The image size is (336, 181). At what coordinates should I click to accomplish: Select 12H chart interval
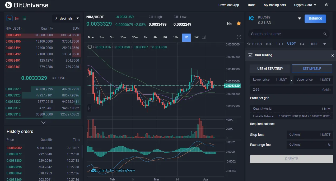tap(176, 37)
